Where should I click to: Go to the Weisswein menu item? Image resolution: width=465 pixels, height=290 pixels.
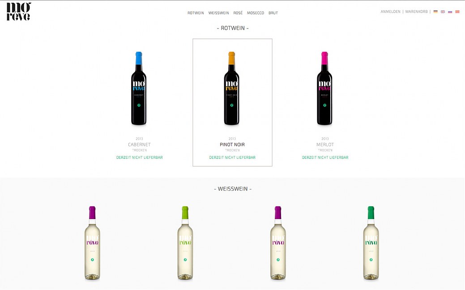(x=218, y=13)
